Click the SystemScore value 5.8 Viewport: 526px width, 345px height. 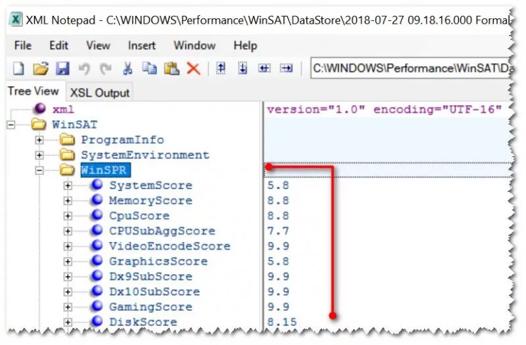(x=278, y=185)
